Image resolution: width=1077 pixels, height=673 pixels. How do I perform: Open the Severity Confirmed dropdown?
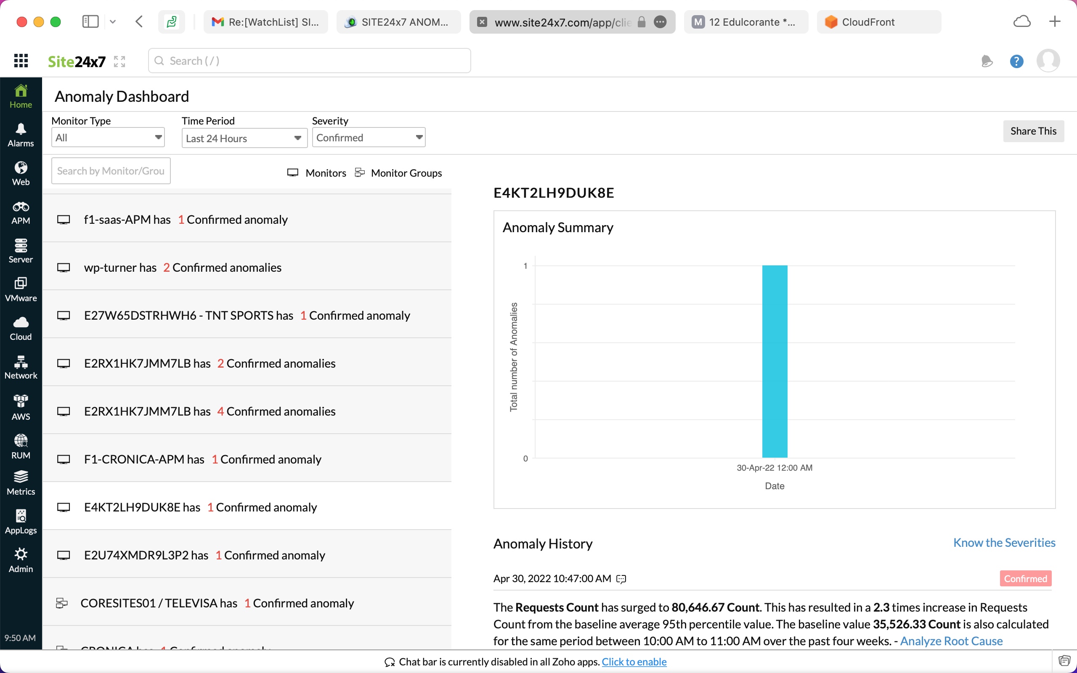369,138
